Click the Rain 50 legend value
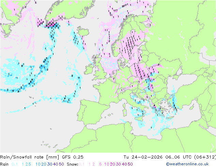Screen dimensions: 216x167 pos(61,164)
